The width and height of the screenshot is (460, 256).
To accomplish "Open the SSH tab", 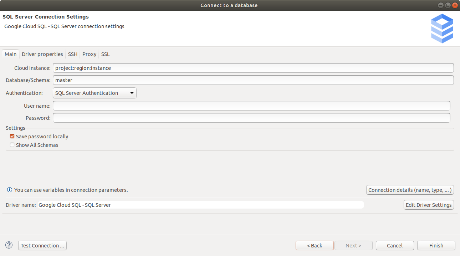I will 72,54.
